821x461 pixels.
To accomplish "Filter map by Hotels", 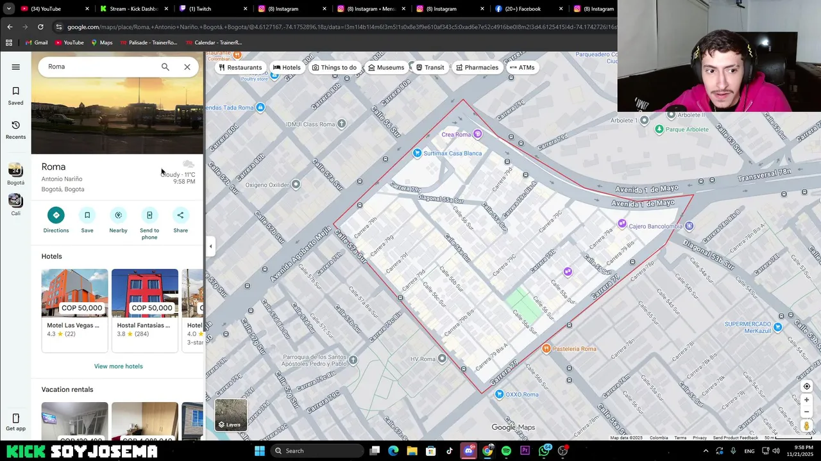I will point(287,67).
